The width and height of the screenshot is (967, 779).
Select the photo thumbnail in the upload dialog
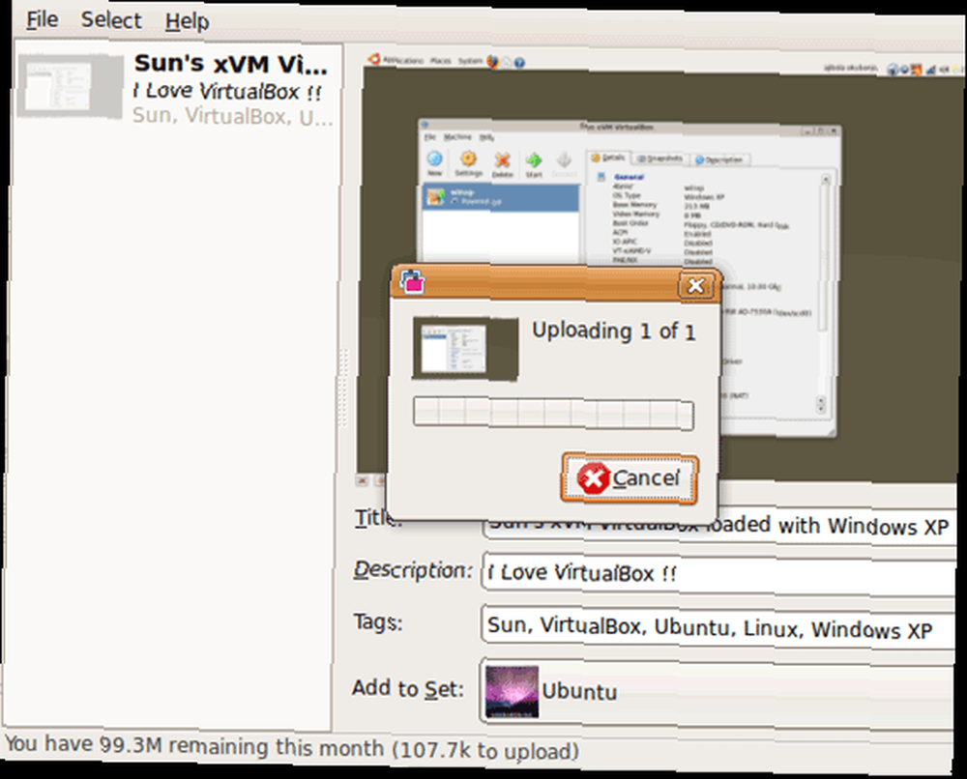pyautogui.click(x=465, y=348)
